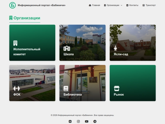Click the building icon beside Организации in navbar
This screenshot has width=165, height=124.
pyautogui.click(x=105, y=5)
